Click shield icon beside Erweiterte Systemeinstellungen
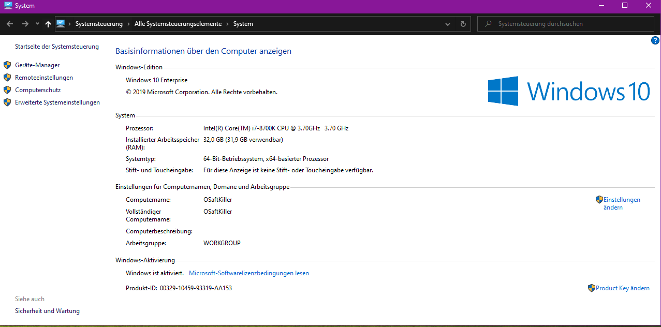661x327 pixels. (7, 102)
